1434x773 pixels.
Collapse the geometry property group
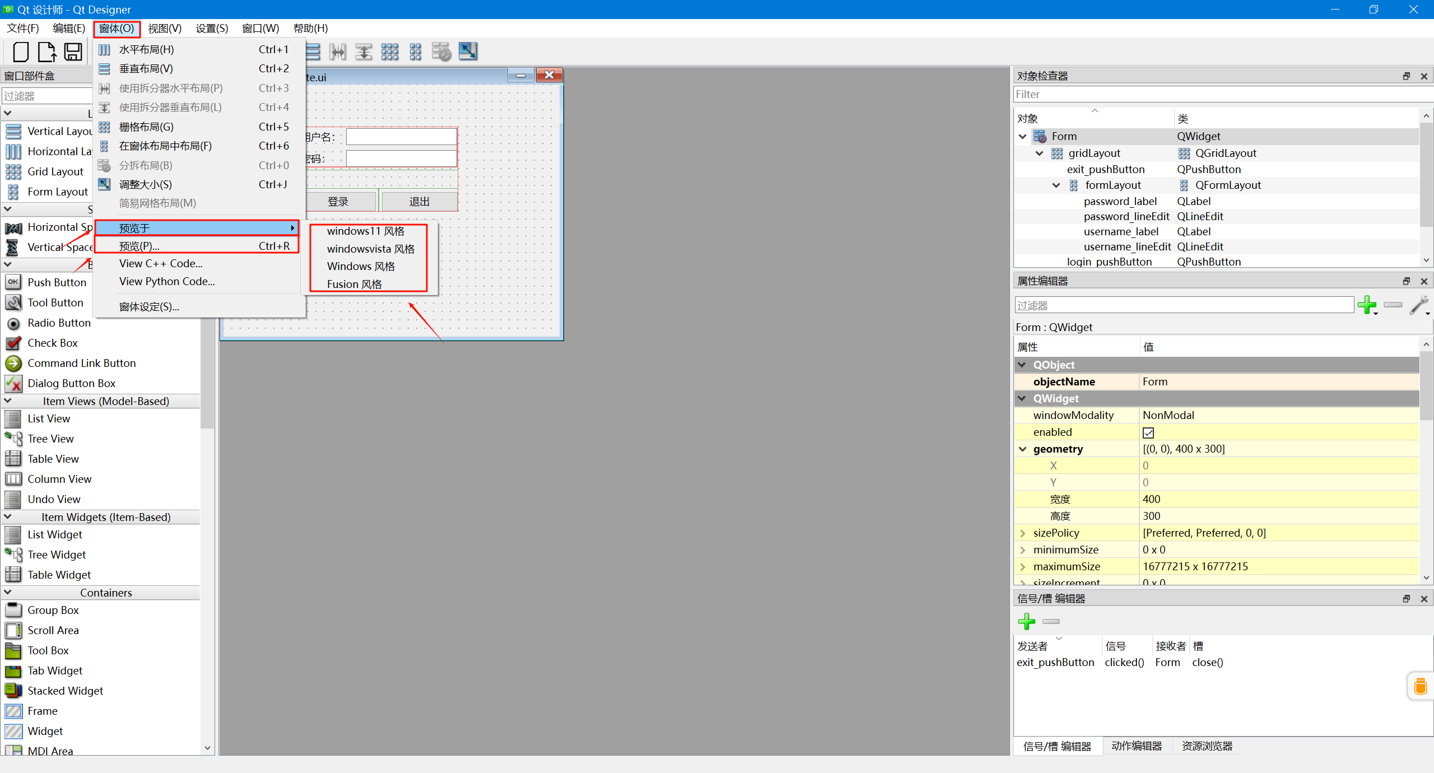coord(1023,449)
